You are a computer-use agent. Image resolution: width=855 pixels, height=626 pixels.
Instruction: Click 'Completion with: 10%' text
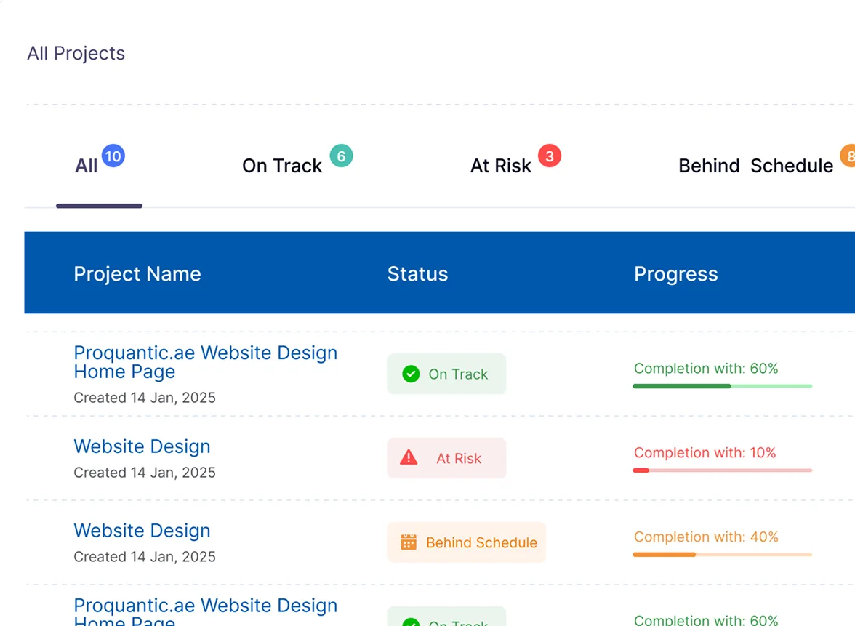click(705, 452)
